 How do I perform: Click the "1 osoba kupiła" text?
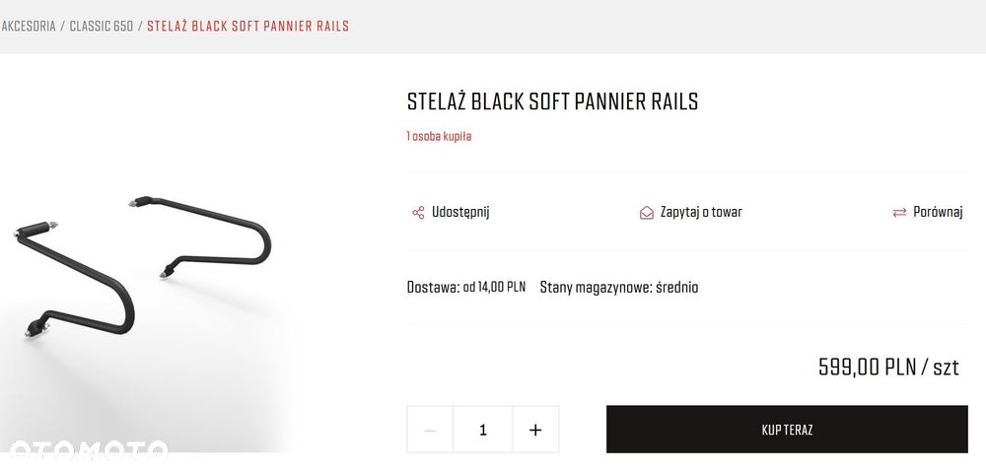pyautogui.click(x=439, y=136)
